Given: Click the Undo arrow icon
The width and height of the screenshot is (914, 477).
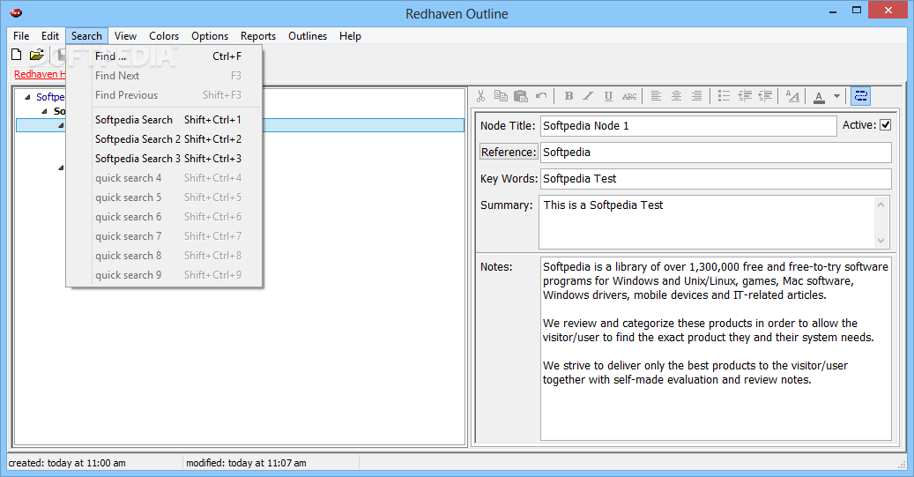Looking at the screenshot, I should [x=541, y=96].
